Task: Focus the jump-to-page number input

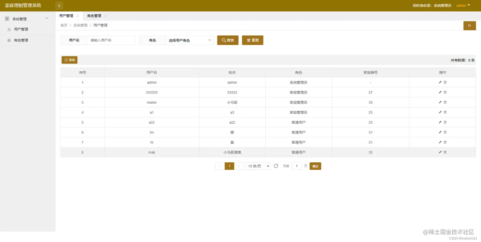Action: [x=296, y=166]
